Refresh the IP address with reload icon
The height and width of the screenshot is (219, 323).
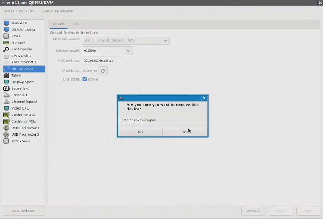[x=103, y=70]
